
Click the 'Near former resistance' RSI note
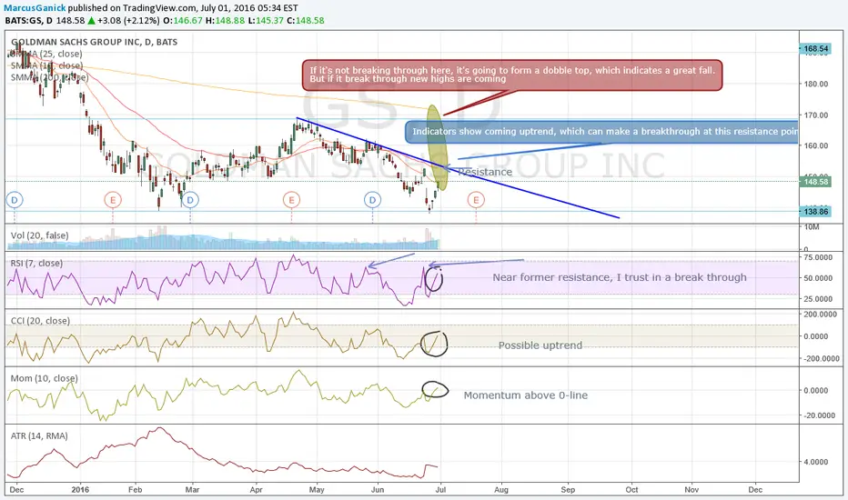[620, 277]
